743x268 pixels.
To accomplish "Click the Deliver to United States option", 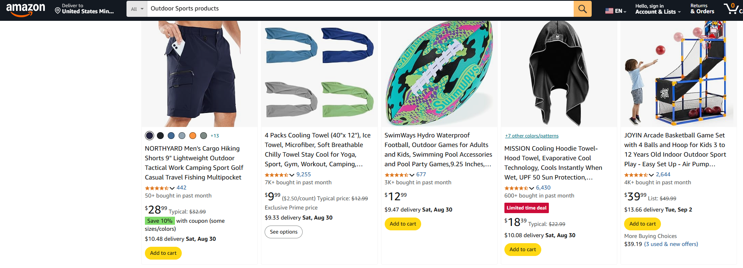I will [x=84, y=11].
